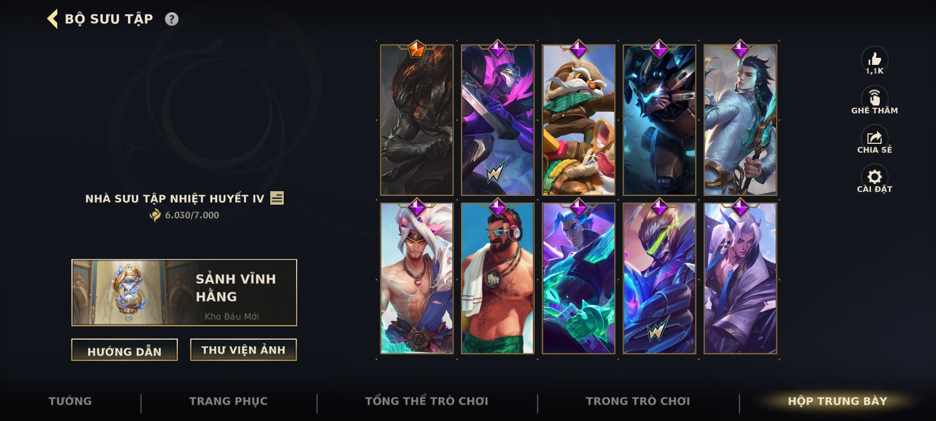Select the Hộp Trưng Bày tab
Viewport: 936px width, 421px height.
click(x=838, y=401)
